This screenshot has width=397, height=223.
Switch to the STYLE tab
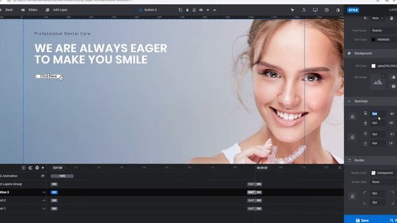pos(353,10)
